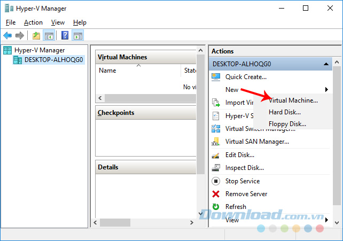Select Hyper-V Manager tree root node
The image size is (343, 241).
point(40,50)
